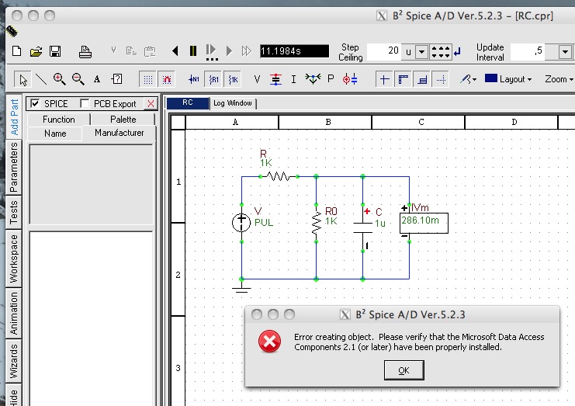575x406 pixels.
Task: Open the Add Part side tab
Action: coord(14,117)
